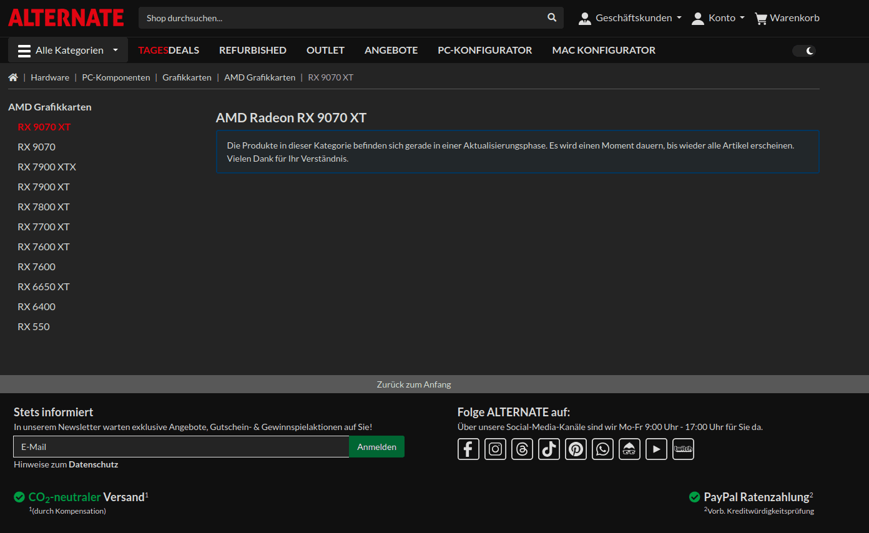Click the Folge ALTERNATE auf heading
This screenshot has width=869, height=533.
click(x=514, y=412)
